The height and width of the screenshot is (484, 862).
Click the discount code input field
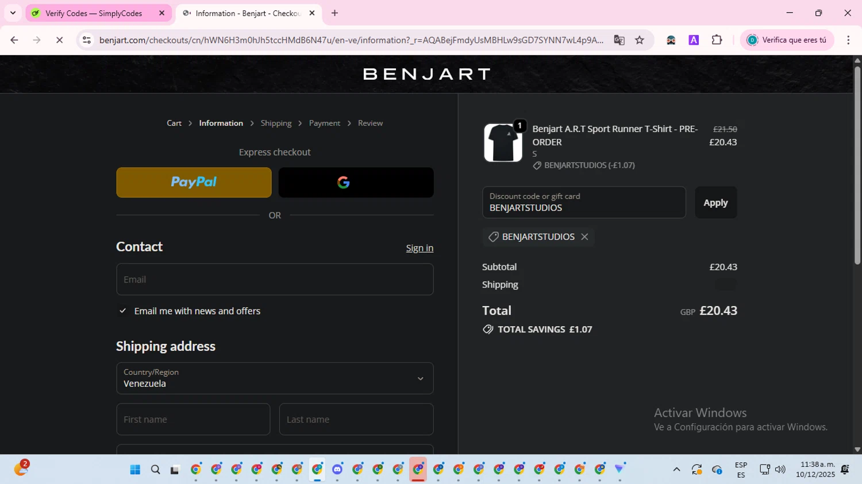(x=584, y=202)
